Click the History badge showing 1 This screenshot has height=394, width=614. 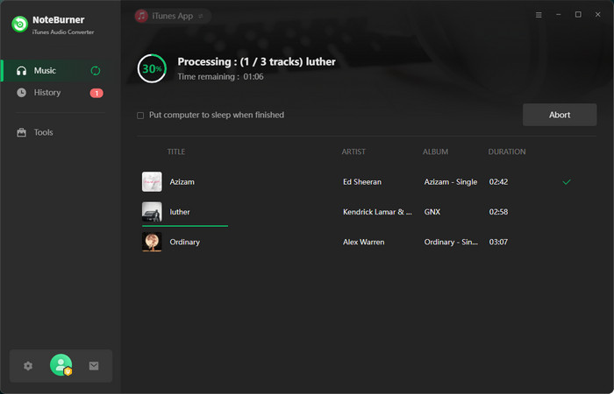(96, 93)
